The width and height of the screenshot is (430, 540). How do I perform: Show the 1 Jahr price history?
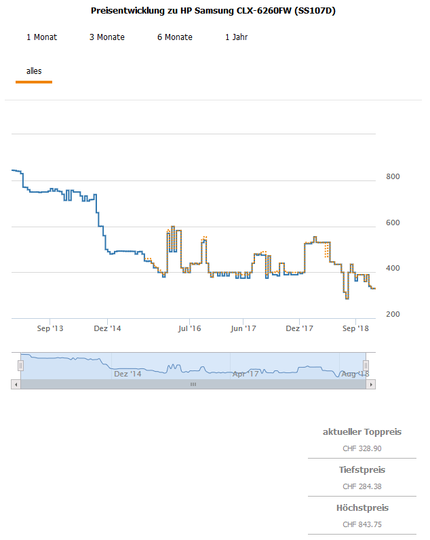(236, 37)
